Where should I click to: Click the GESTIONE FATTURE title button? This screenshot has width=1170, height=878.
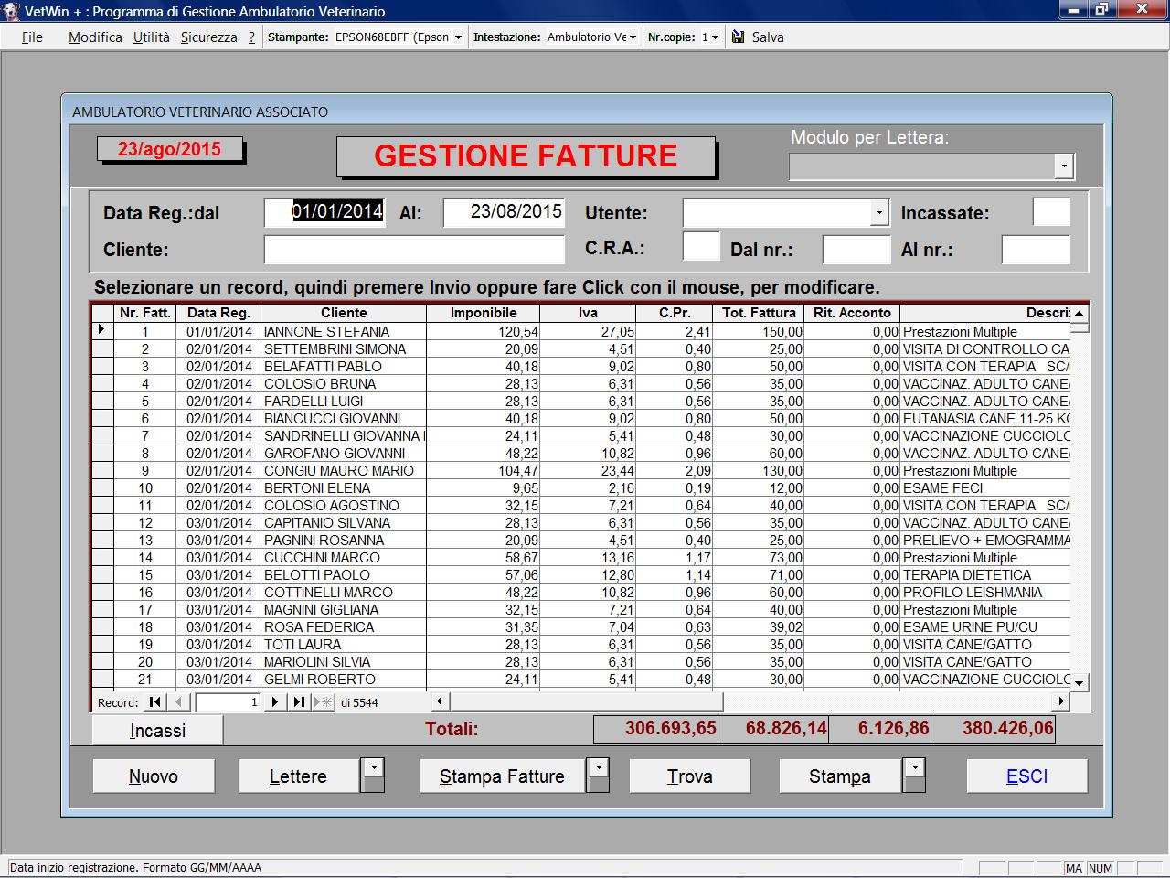click(526, 156)
